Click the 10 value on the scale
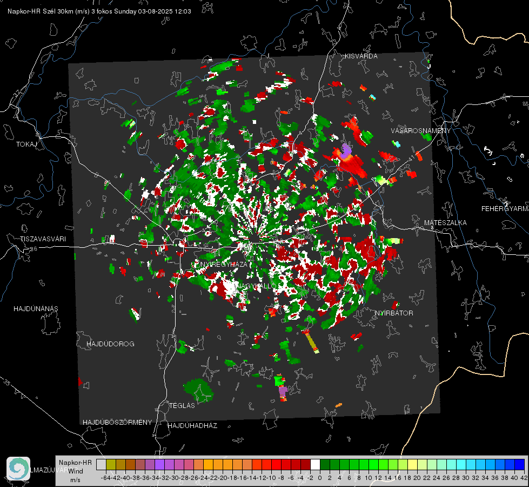This screenshot has height=487, width=529. pos(369,478)
